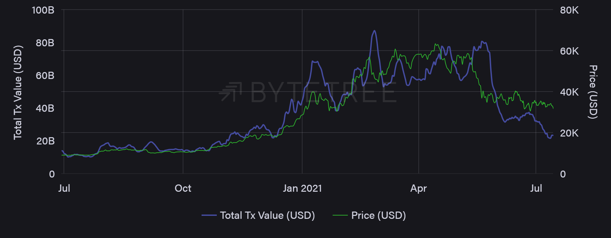The height and width of the screenshot is (238, 611).
Task: Click the 60K right axis tick label
Action: [569, 51]
